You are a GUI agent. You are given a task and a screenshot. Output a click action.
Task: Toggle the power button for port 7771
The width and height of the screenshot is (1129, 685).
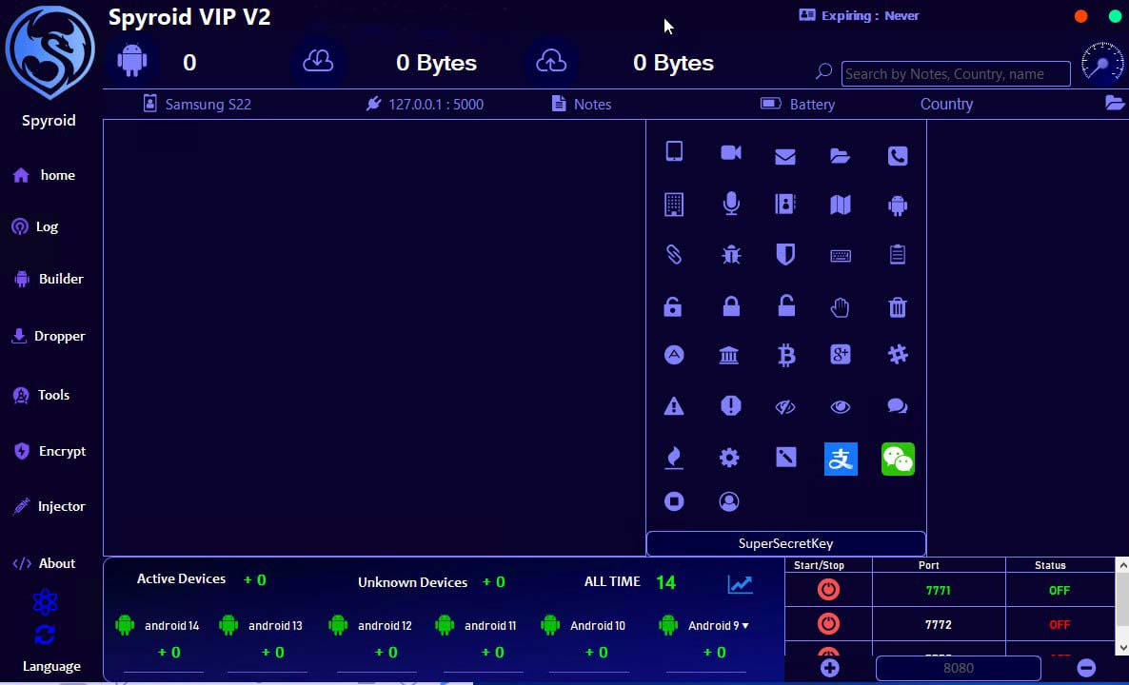828,590
